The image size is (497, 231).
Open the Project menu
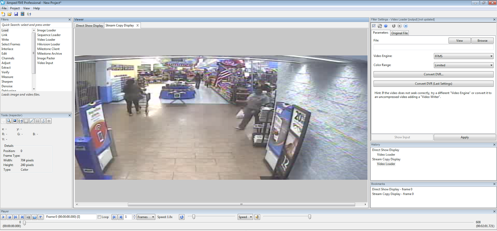point(15,8)
